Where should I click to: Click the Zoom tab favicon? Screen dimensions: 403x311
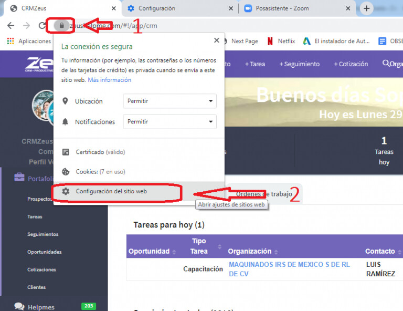[248, 8]
